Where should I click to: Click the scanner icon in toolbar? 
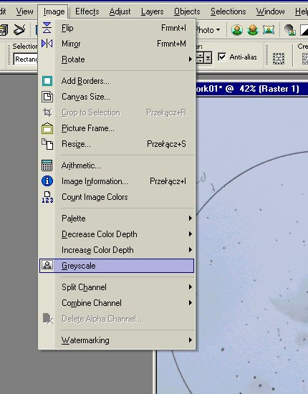coord(19,29)
